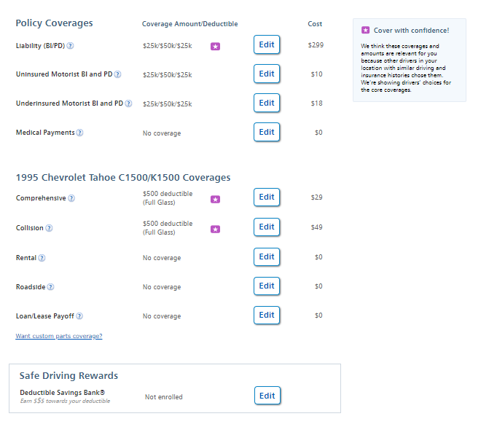Edit the Liability (BI/PD) coverage
481x427 pixels.
[267, 44]
